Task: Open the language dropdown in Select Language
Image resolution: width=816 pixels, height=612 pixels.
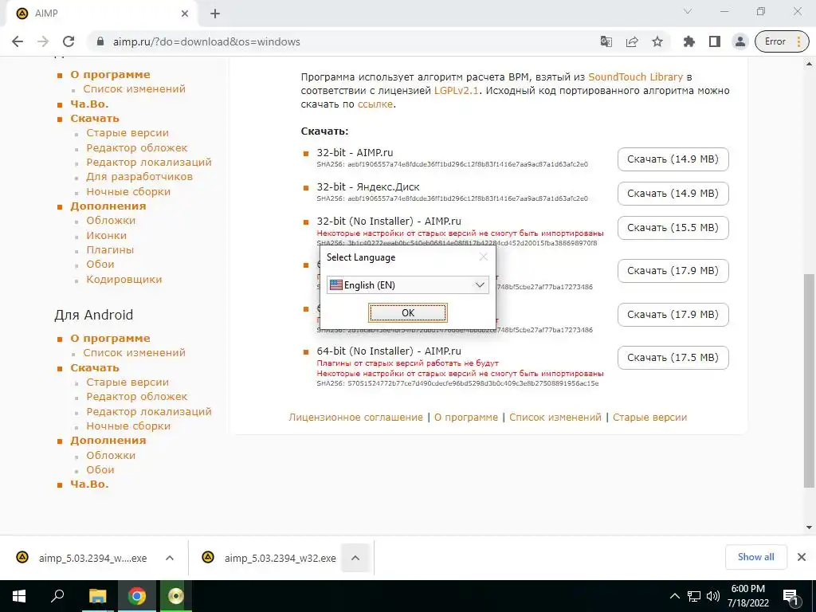Action: 408,285
